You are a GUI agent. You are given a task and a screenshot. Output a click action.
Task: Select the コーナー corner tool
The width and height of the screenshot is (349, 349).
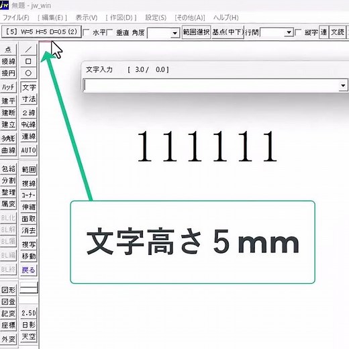pos(29,195)
